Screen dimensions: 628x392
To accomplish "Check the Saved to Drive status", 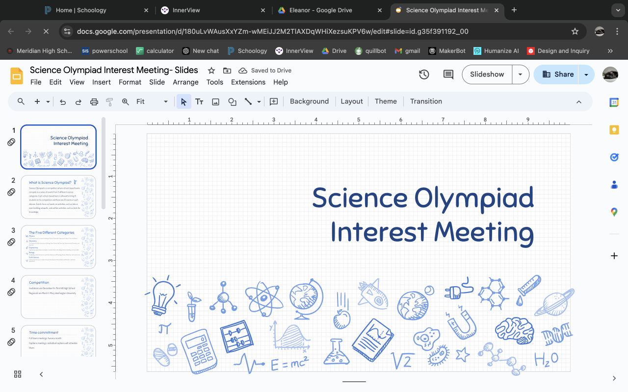I will 265,71.
